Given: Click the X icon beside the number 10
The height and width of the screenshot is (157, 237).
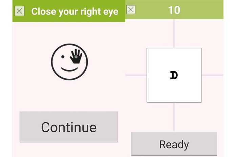Looking at the screenshot, I should click(131, 10).
